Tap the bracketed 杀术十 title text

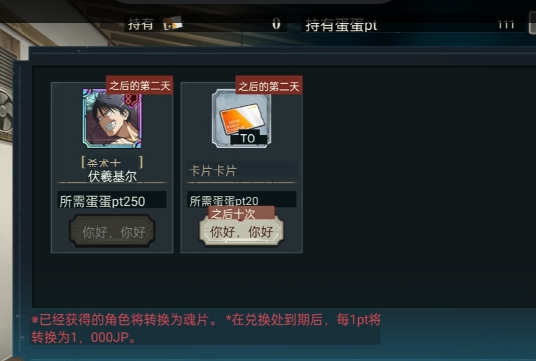click(x=112, y=162)
